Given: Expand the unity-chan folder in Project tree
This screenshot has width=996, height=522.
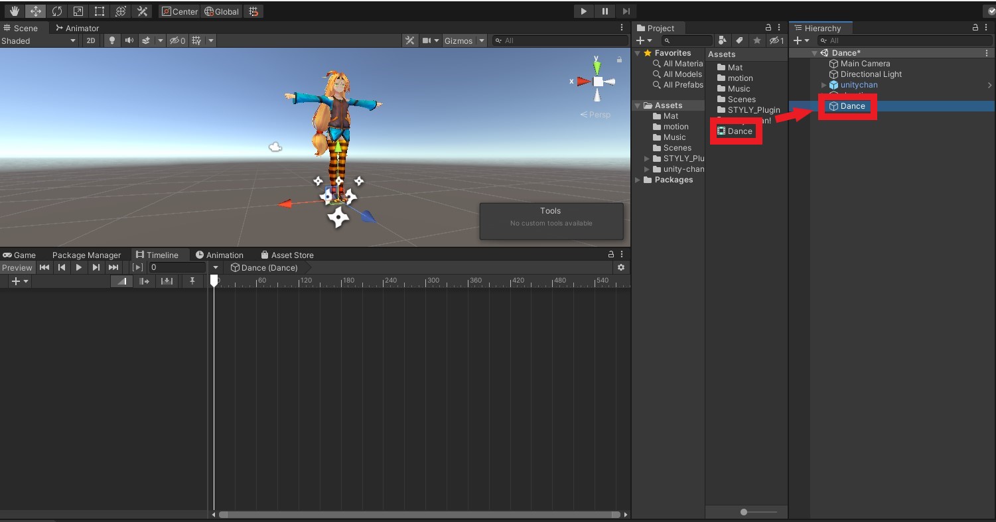Looking at the screenshot, I should (648, 169).
